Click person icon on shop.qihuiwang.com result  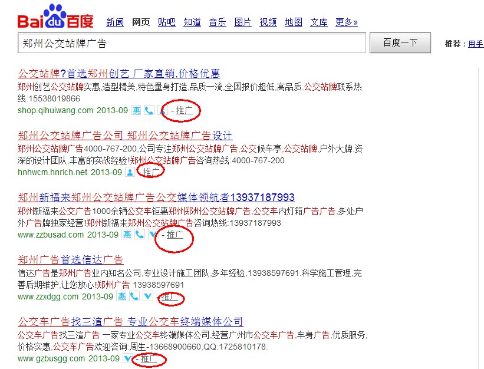click(x=162, y=110)
